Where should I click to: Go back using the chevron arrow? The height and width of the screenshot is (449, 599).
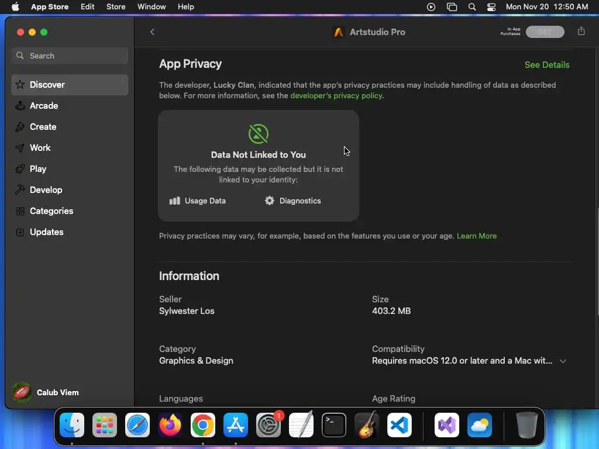pos(152,32)
